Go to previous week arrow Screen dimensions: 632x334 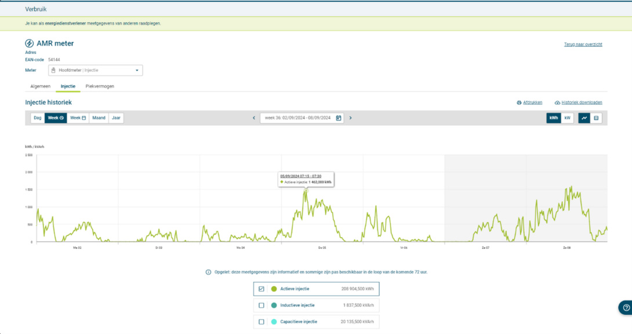(x=254, y=118)
